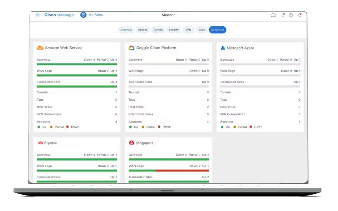Image resolution: width=338 pixels, height=211 pixels.
Task: Open the cloud icon in header
Action: [x=273, y=15]
